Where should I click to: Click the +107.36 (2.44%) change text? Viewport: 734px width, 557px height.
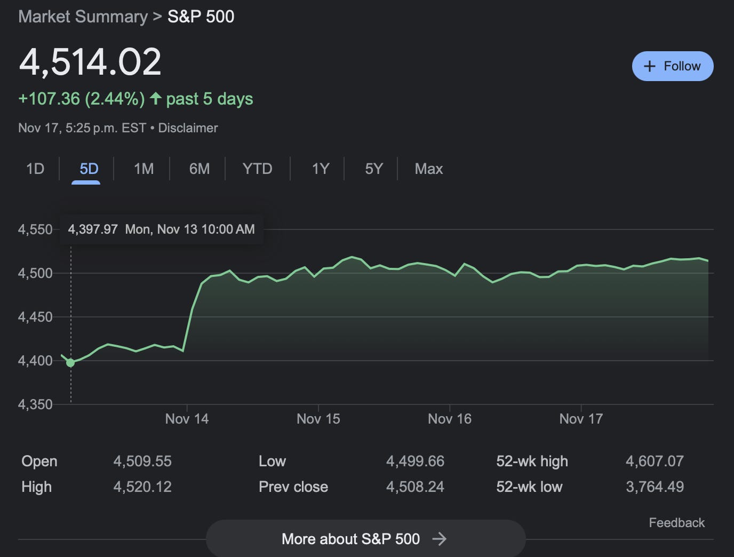coord(82,99)
